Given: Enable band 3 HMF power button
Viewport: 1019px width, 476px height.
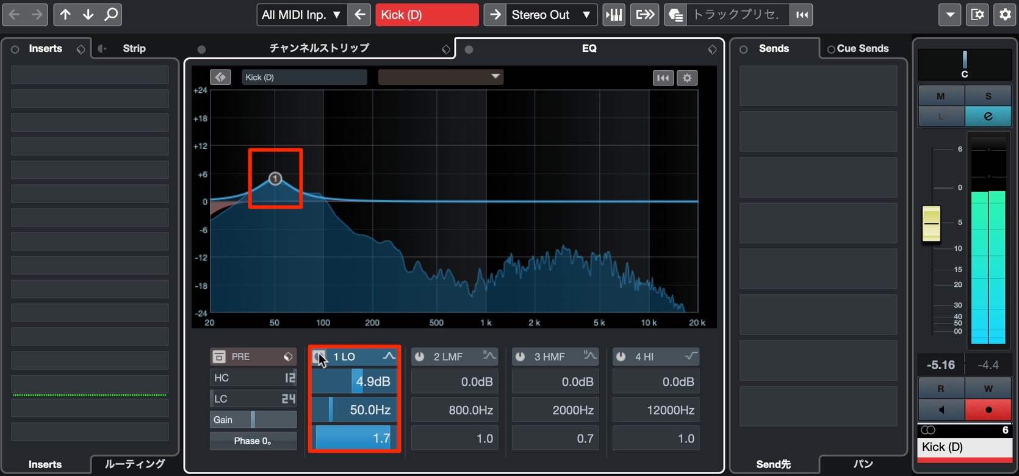Looking at the screenshot, I should pyautogui.click(x=520, y=356).
